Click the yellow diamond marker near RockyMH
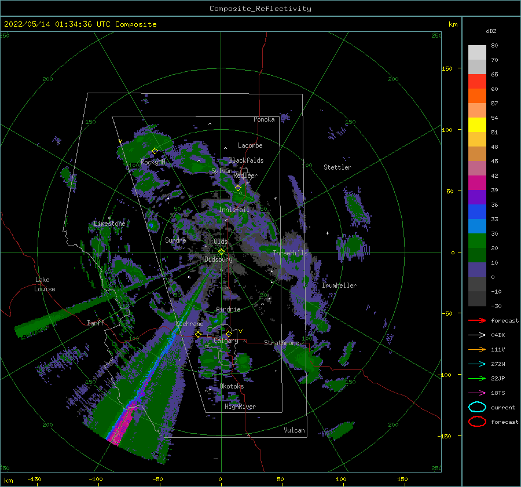521x487 pixels. pos(155,151)
